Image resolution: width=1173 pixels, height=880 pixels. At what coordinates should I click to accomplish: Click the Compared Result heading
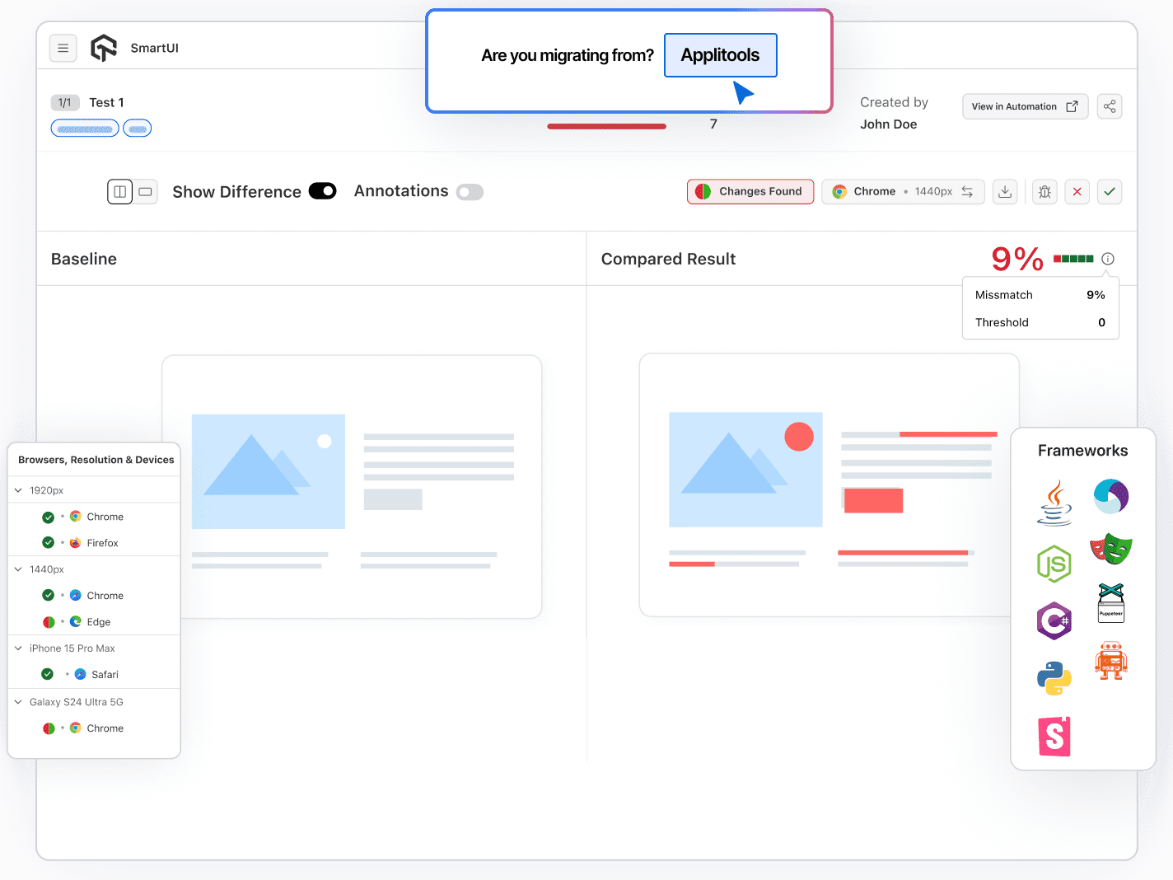[x=668, y=259]
